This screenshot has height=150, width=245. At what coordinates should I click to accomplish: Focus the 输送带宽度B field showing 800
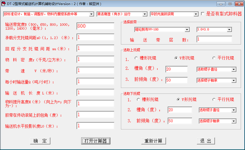coord(96,26)
